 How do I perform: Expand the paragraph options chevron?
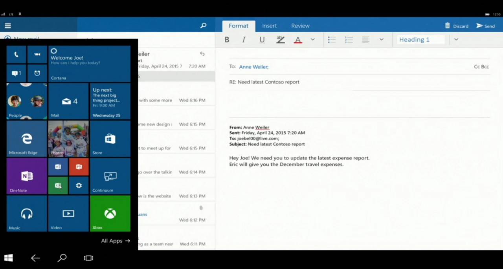click(381, 40)
